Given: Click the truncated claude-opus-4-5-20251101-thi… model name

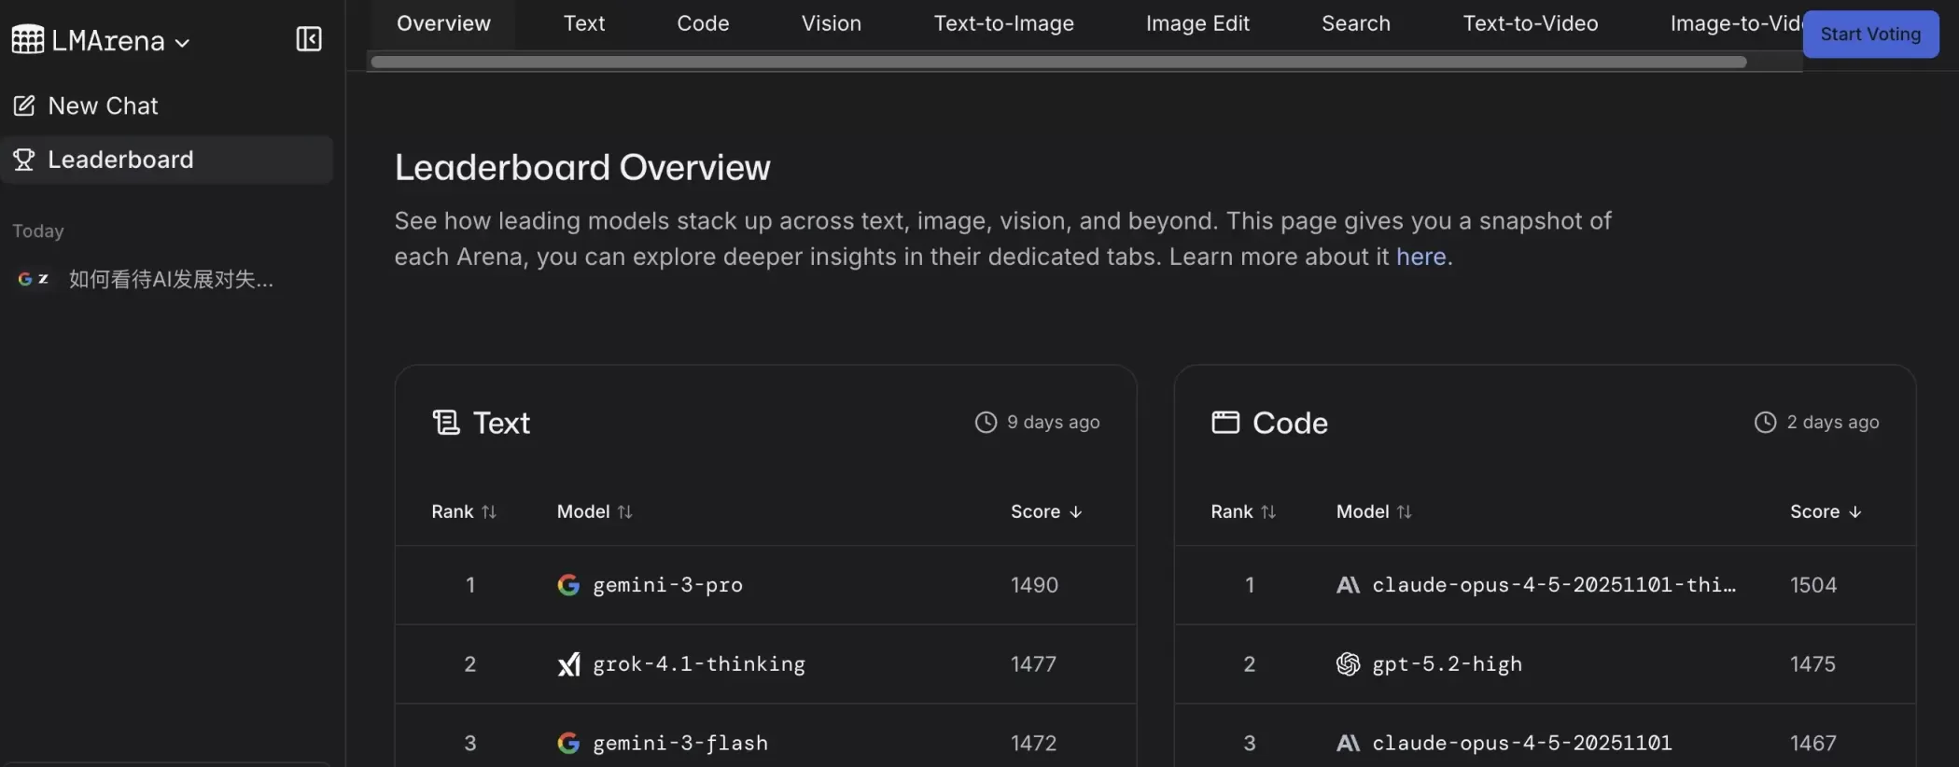Looking at the screenshot, I should [x=1554, y=585].
